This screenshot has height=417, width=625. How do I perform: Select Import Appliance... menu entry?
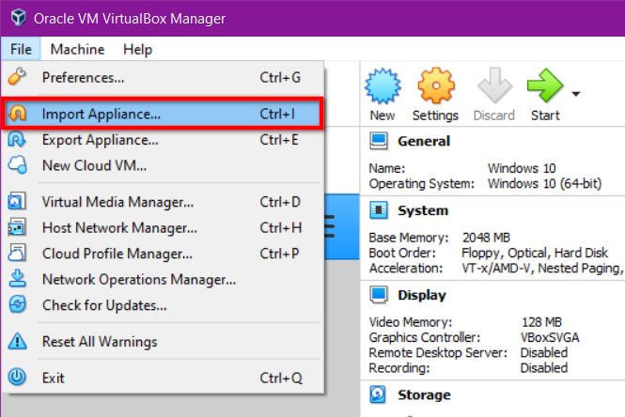(163, 114)
